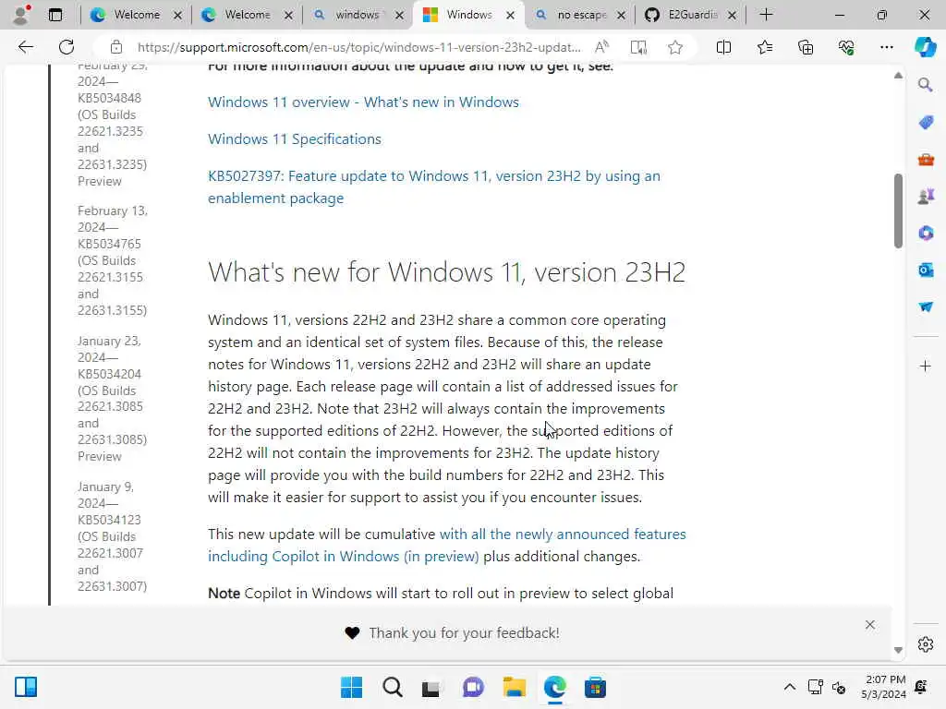Open the muted volume tray icon
Viewport: 946px width, 709px height.
[839, 687]
